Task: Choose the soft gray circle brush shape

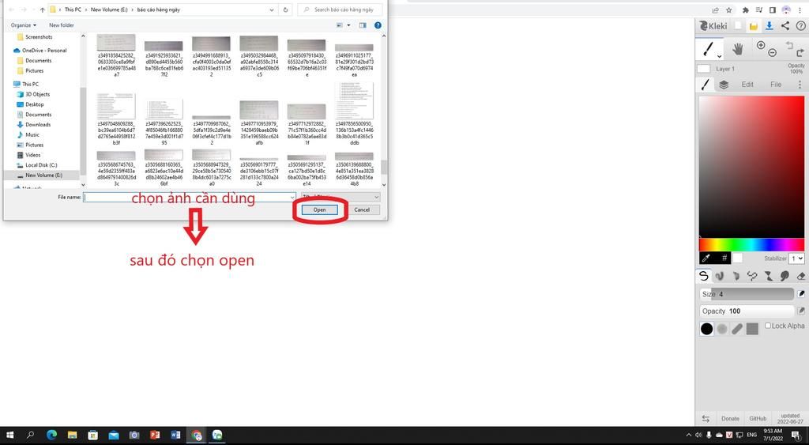Action: click(722, 329)
